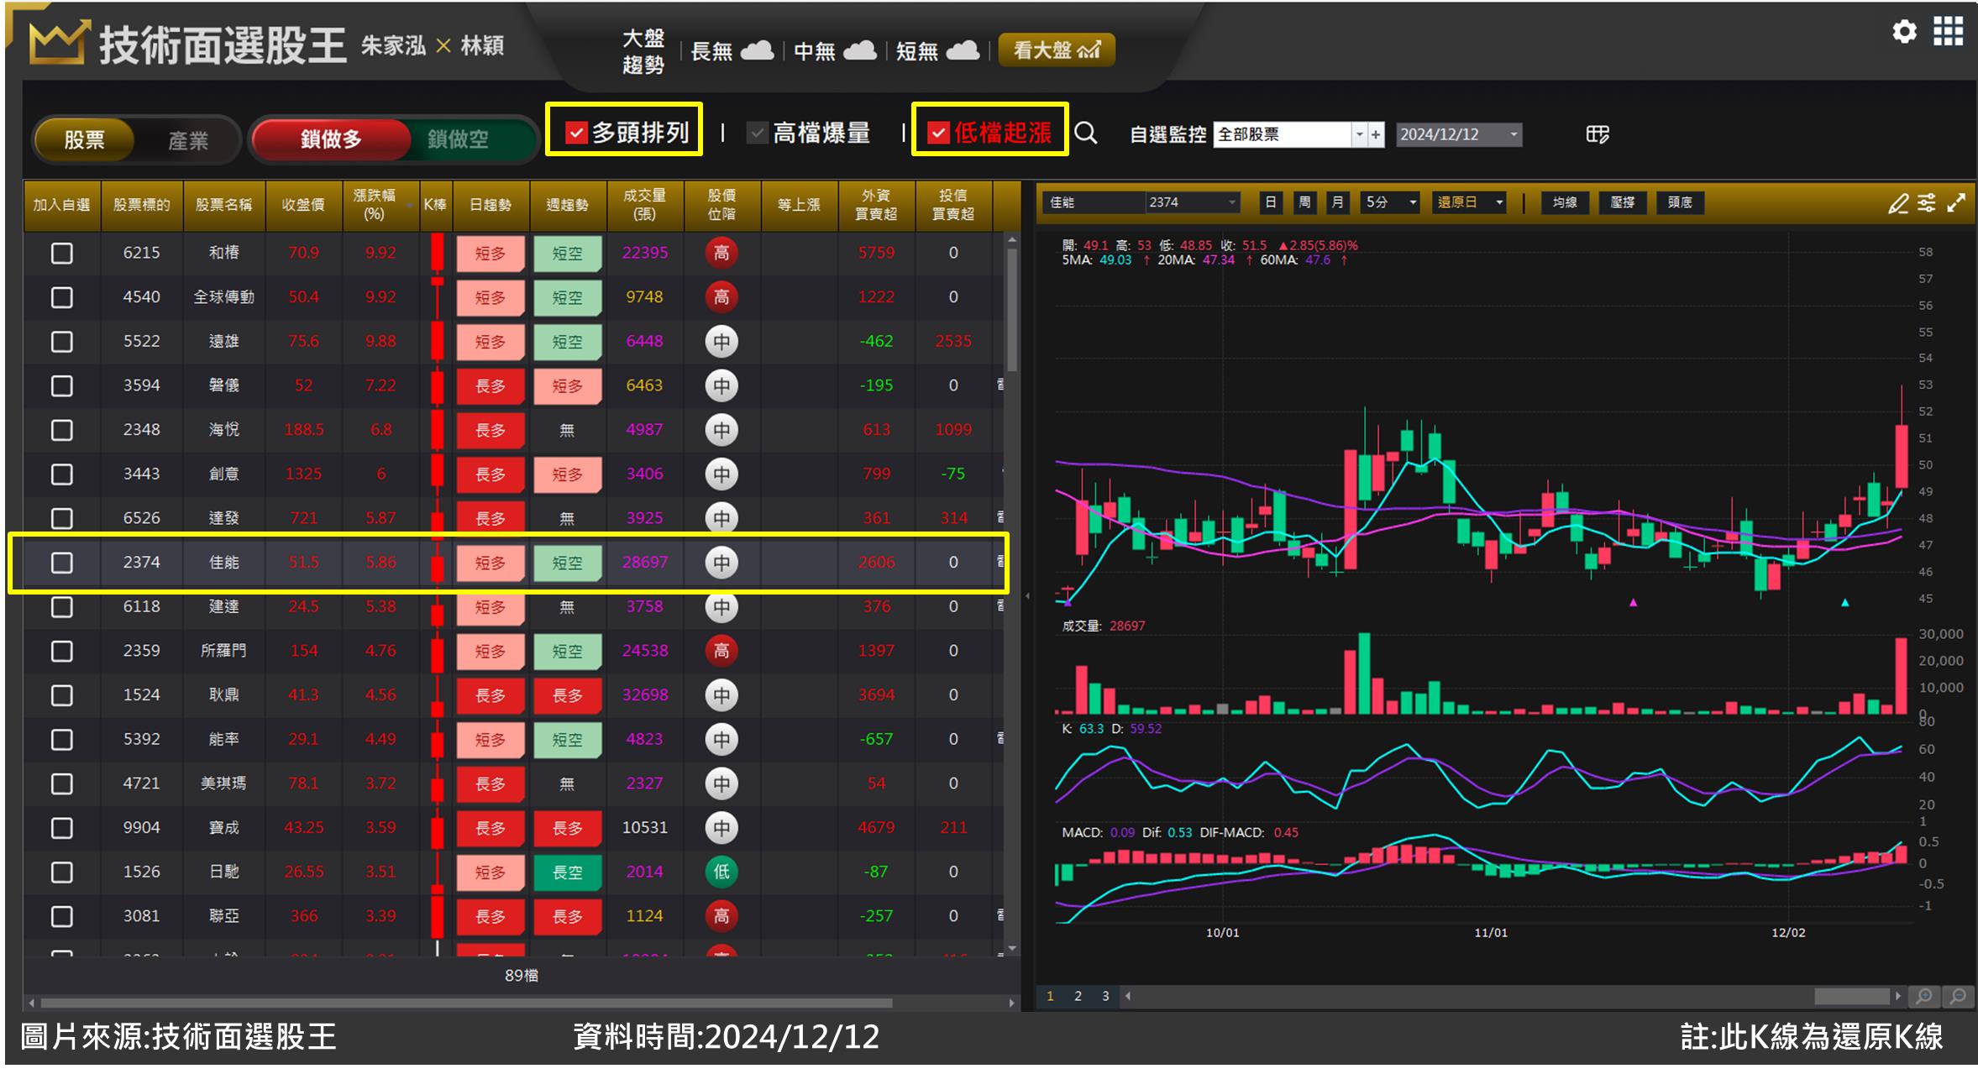Select the 鎖做多 mode
The height and width of the screenshot is (1074, 1978).
pyautogui.click(x=331, y=139)
